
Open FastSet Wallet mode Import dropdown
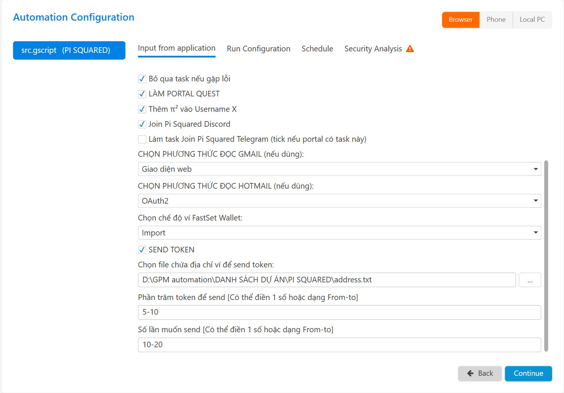click(x=339, y=233)
